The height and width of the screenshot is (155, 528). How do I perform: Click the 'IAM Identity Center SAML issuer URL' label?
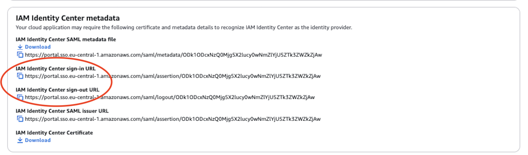pos(62,111)
